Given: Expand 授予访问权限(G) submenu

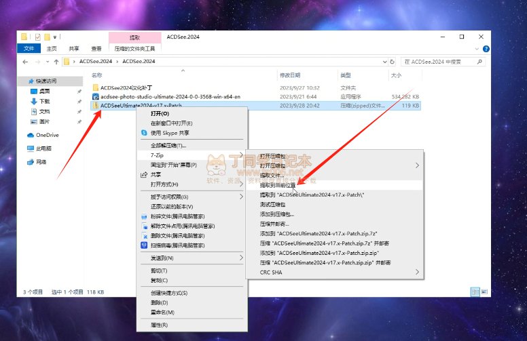Looking at the screenshot, I should click(x=192, y=197).
